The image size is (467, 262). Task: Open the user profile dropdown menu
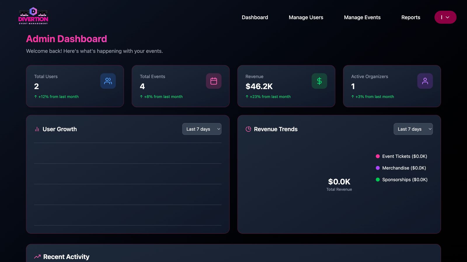tap(445, 17)
